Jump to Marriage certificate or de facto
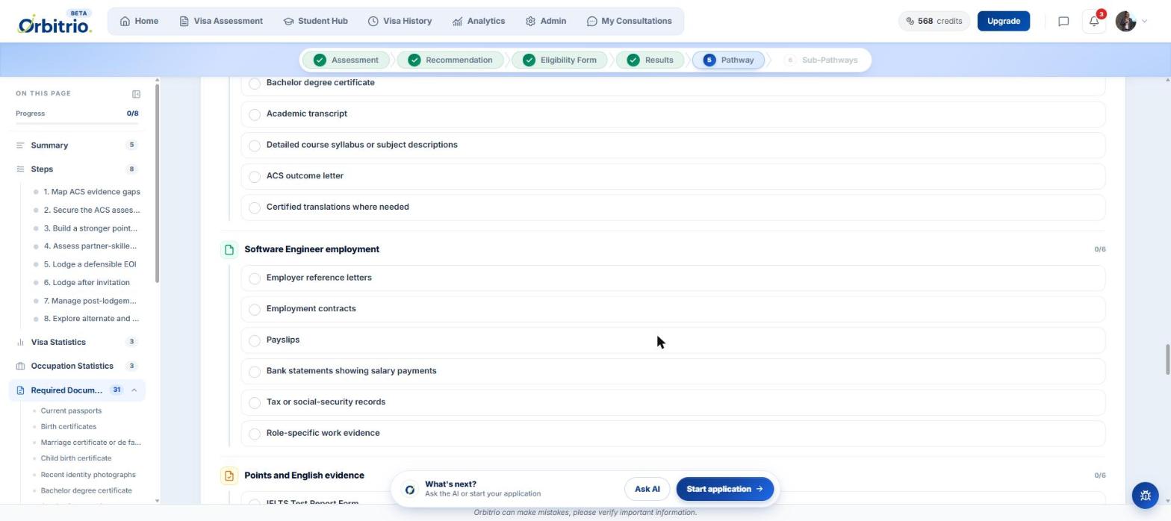 pos(90,443)
